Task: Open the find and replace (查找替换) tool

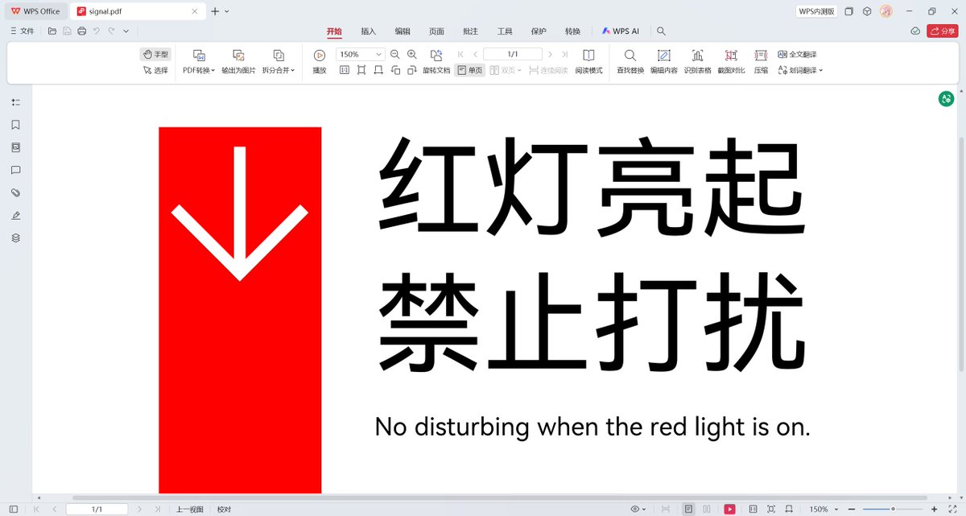Action: (x=630, y=60)
